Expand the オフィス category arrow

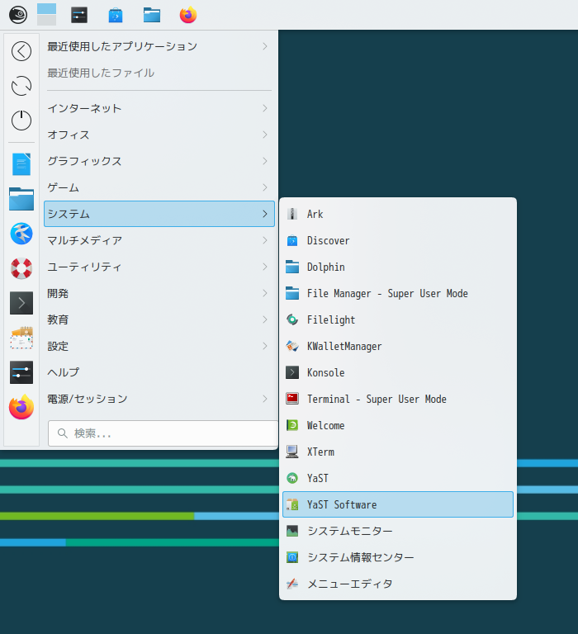click(265, 135)
